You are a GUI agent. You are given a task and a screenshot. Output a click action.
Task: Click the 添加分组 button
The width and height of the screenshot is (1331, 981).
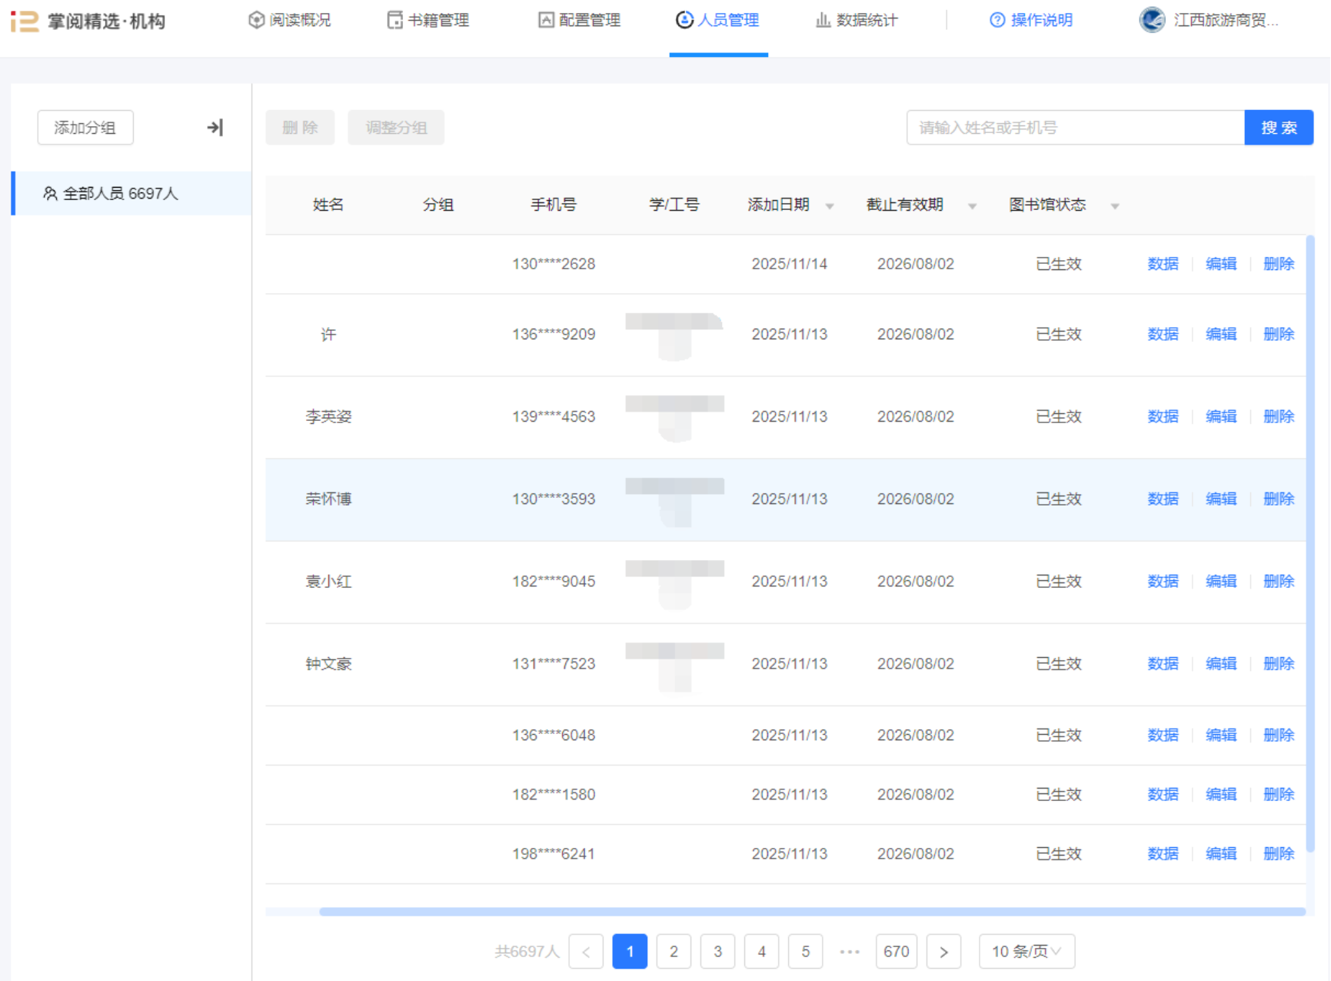85,128
